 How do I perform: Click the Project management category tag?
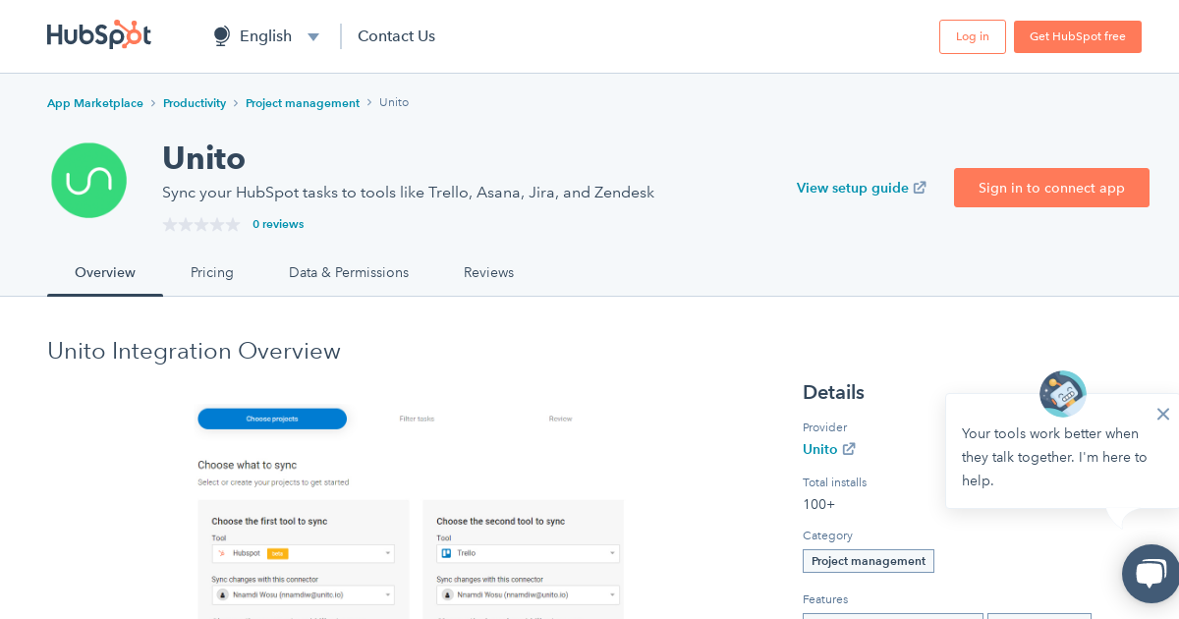869,561
